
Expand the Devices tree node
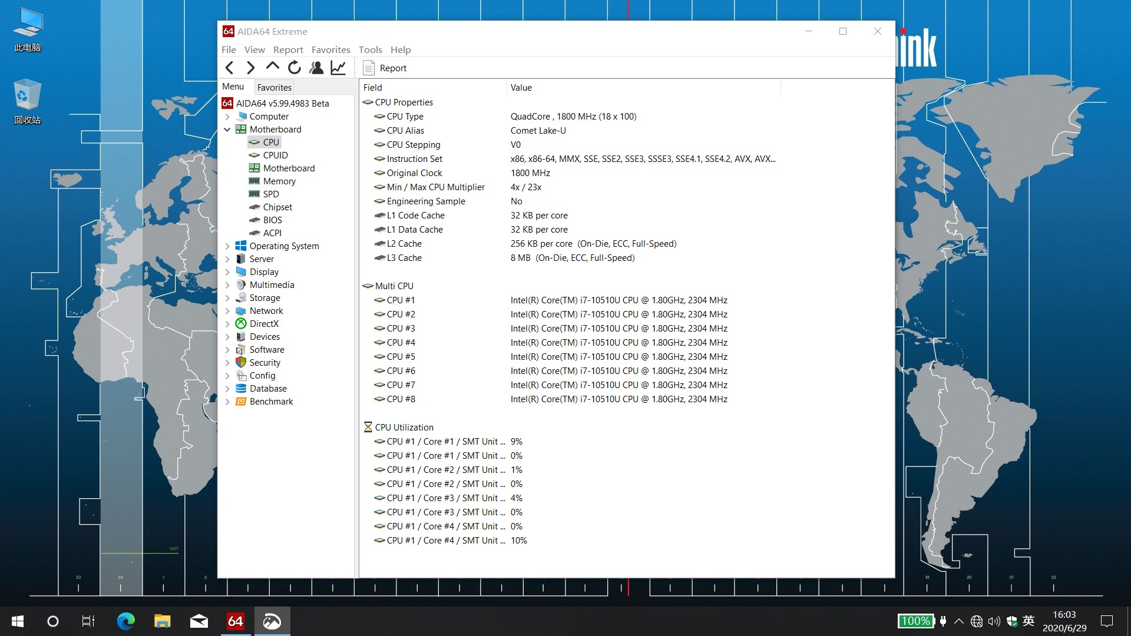227,337
